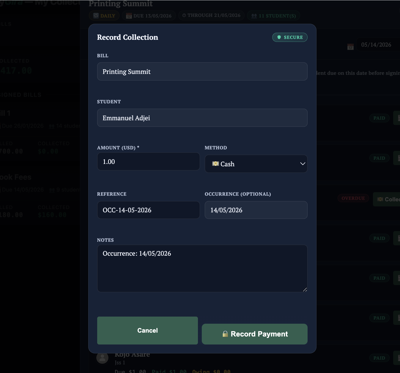The image size is (400, 373).
Task: Click the Record Payment button
Action: 254,334
